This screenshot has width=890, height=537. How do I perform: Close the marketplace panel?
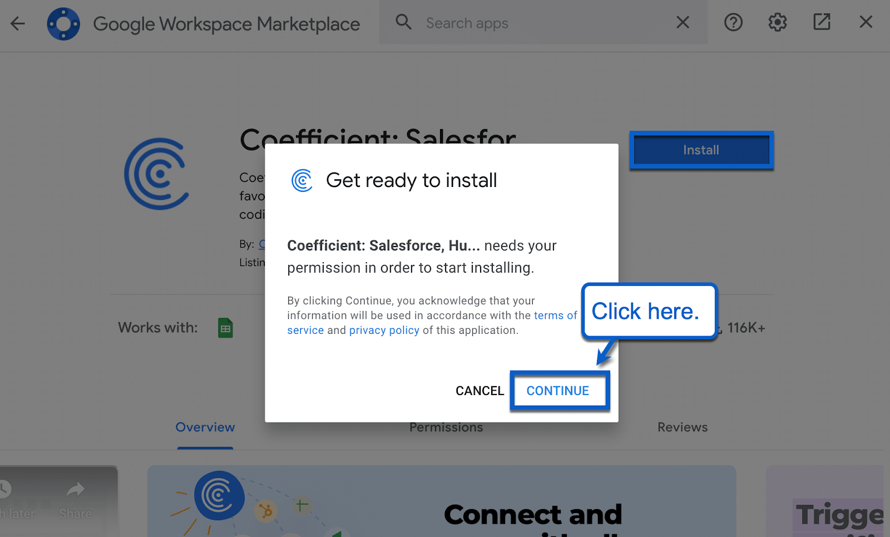click(866, 22)
